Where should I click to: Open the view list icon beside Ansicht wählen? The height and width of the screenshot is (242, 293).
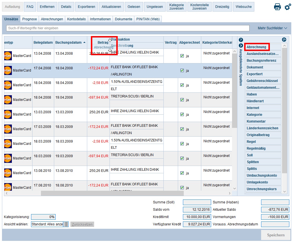click(66, 224)
